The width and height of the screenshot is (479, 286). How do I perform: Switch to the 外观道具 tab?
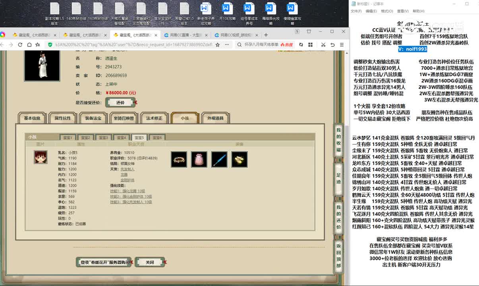point(215,118)
